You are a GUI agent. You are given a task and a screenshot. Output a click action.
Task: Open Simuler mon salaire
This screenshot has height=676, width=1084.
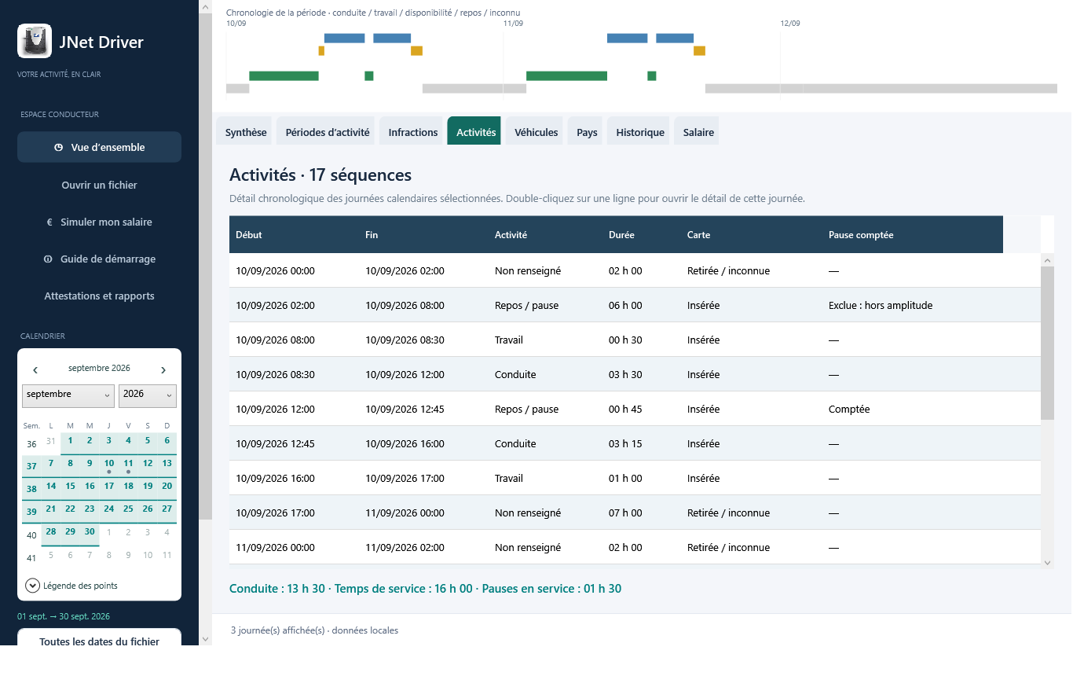tap(99, 222)
